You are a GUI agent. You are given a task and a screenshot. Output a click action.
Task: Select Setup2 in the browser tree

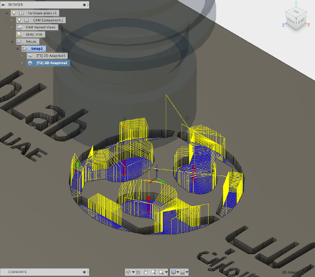(33, 48)
